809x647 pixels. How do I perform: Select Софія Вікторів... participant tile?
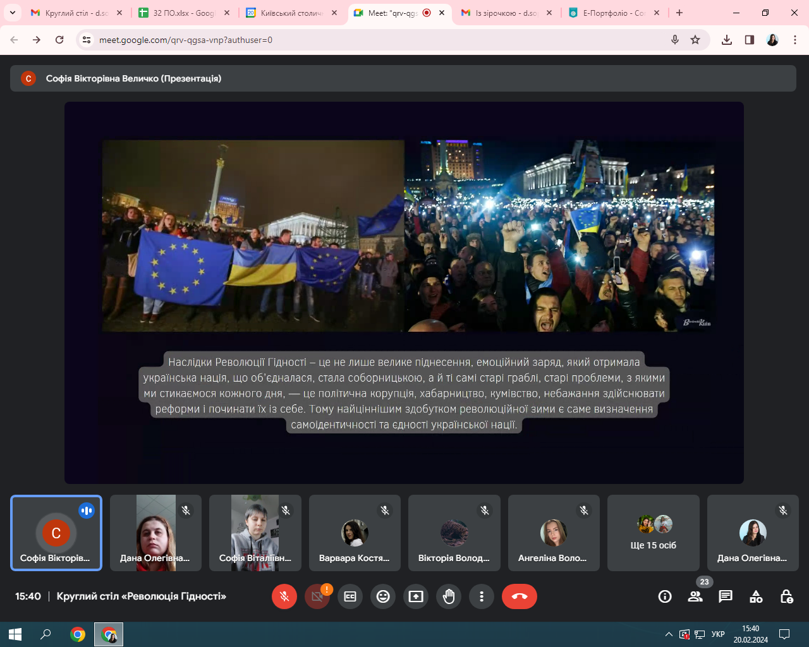click(56, 533)
